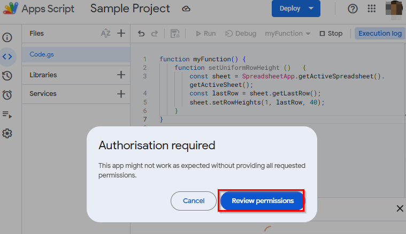
Task: Click the Stop execution button
Action: [331, 34]
